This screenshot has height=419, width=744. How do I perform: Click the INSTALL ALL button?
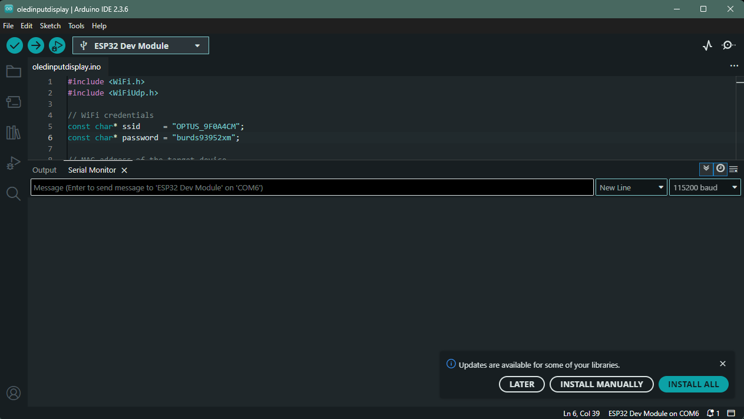(693, 384)
